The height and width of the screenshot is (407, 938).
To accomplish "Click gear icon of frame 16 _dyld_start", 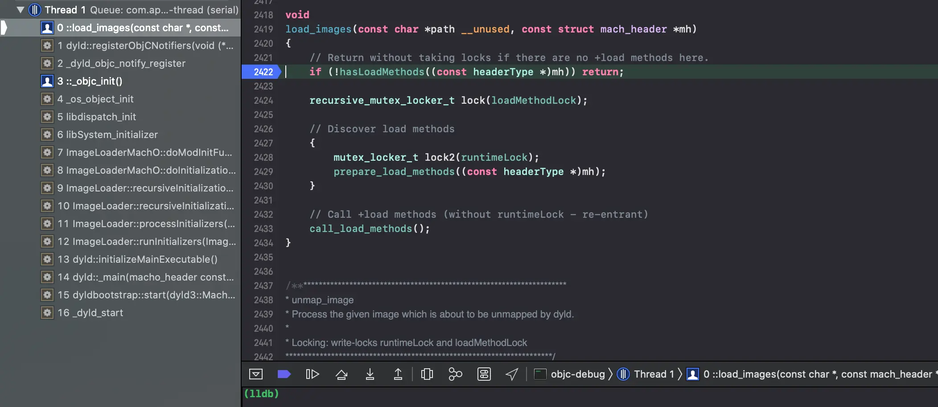I will [x=47, y=313].
